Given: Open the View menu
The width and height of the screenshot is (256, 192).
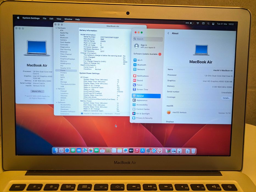Looking at the screenshot, I should (59, 19).
